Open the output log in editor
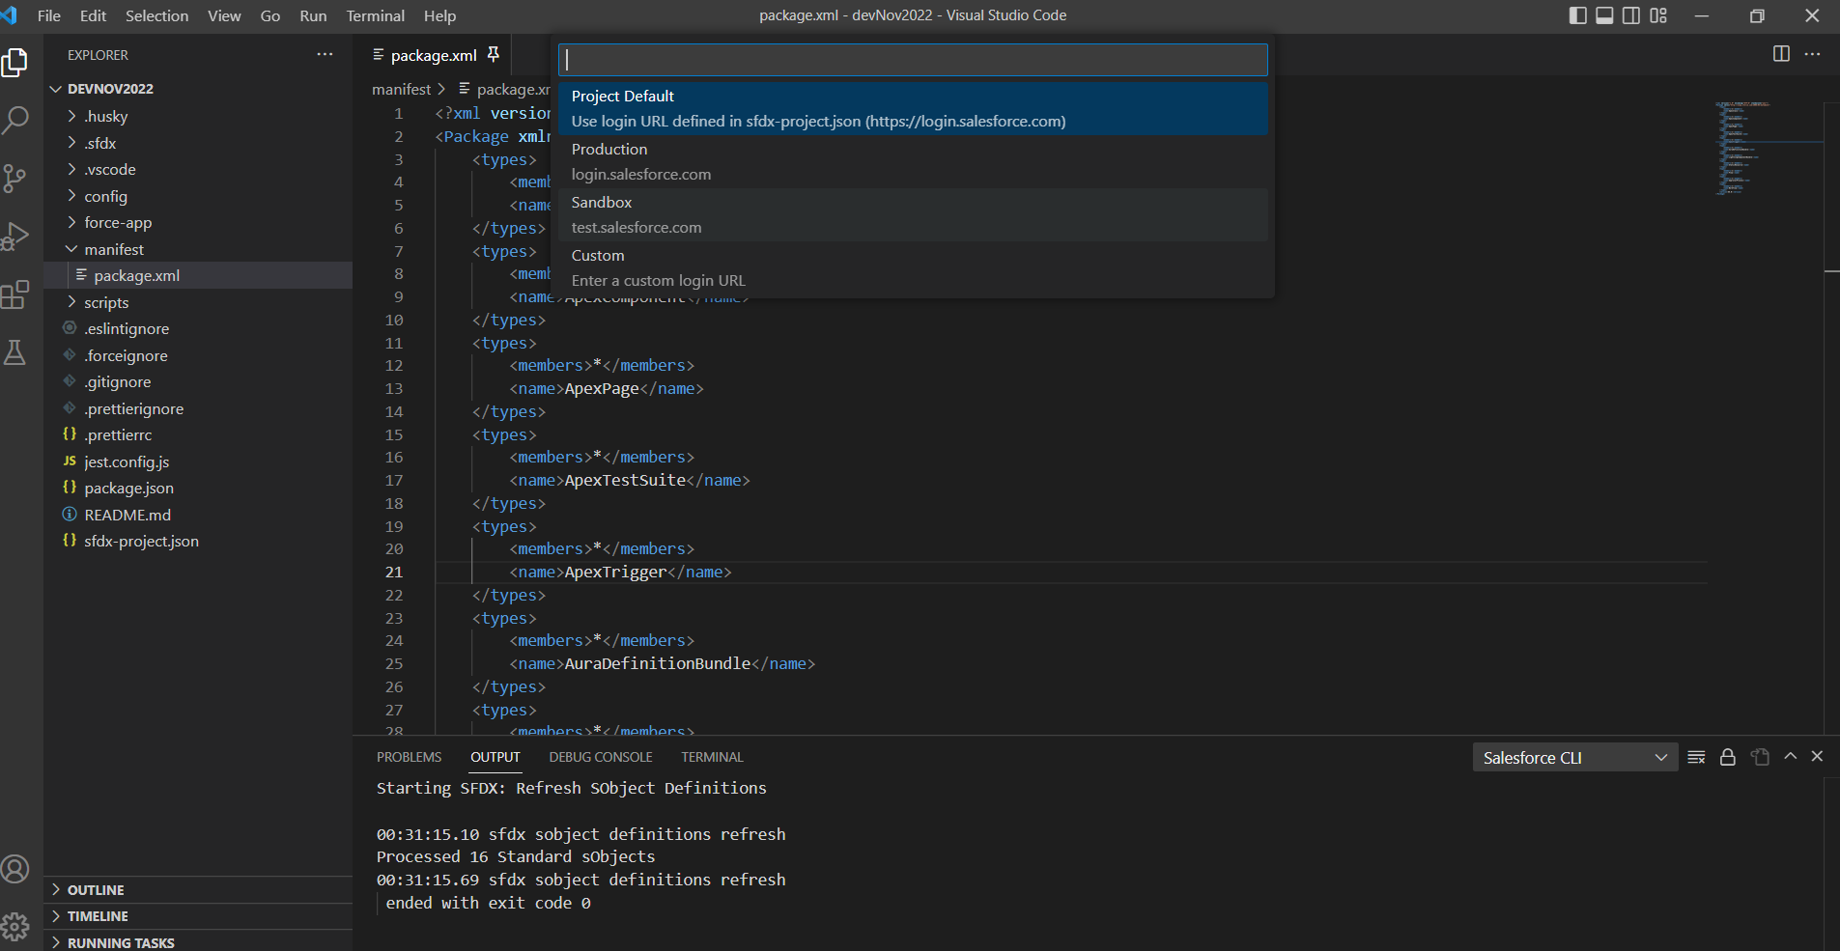Screen dimensions: 1840x951 [1760, 757]
